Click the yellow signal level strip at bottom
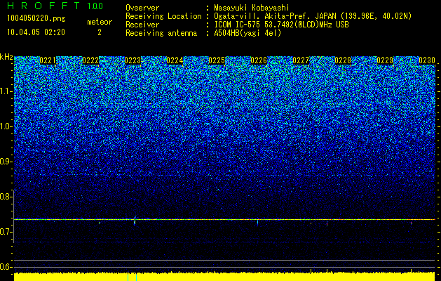 [224, 277]
